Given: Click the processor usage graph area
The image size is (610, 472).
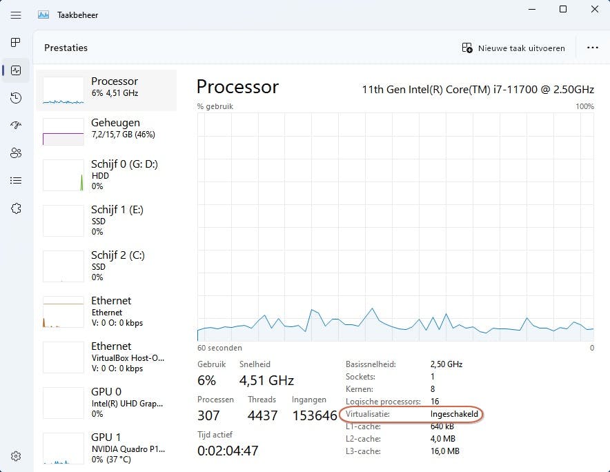Looking at the screenshot, I should click(395, 226).
